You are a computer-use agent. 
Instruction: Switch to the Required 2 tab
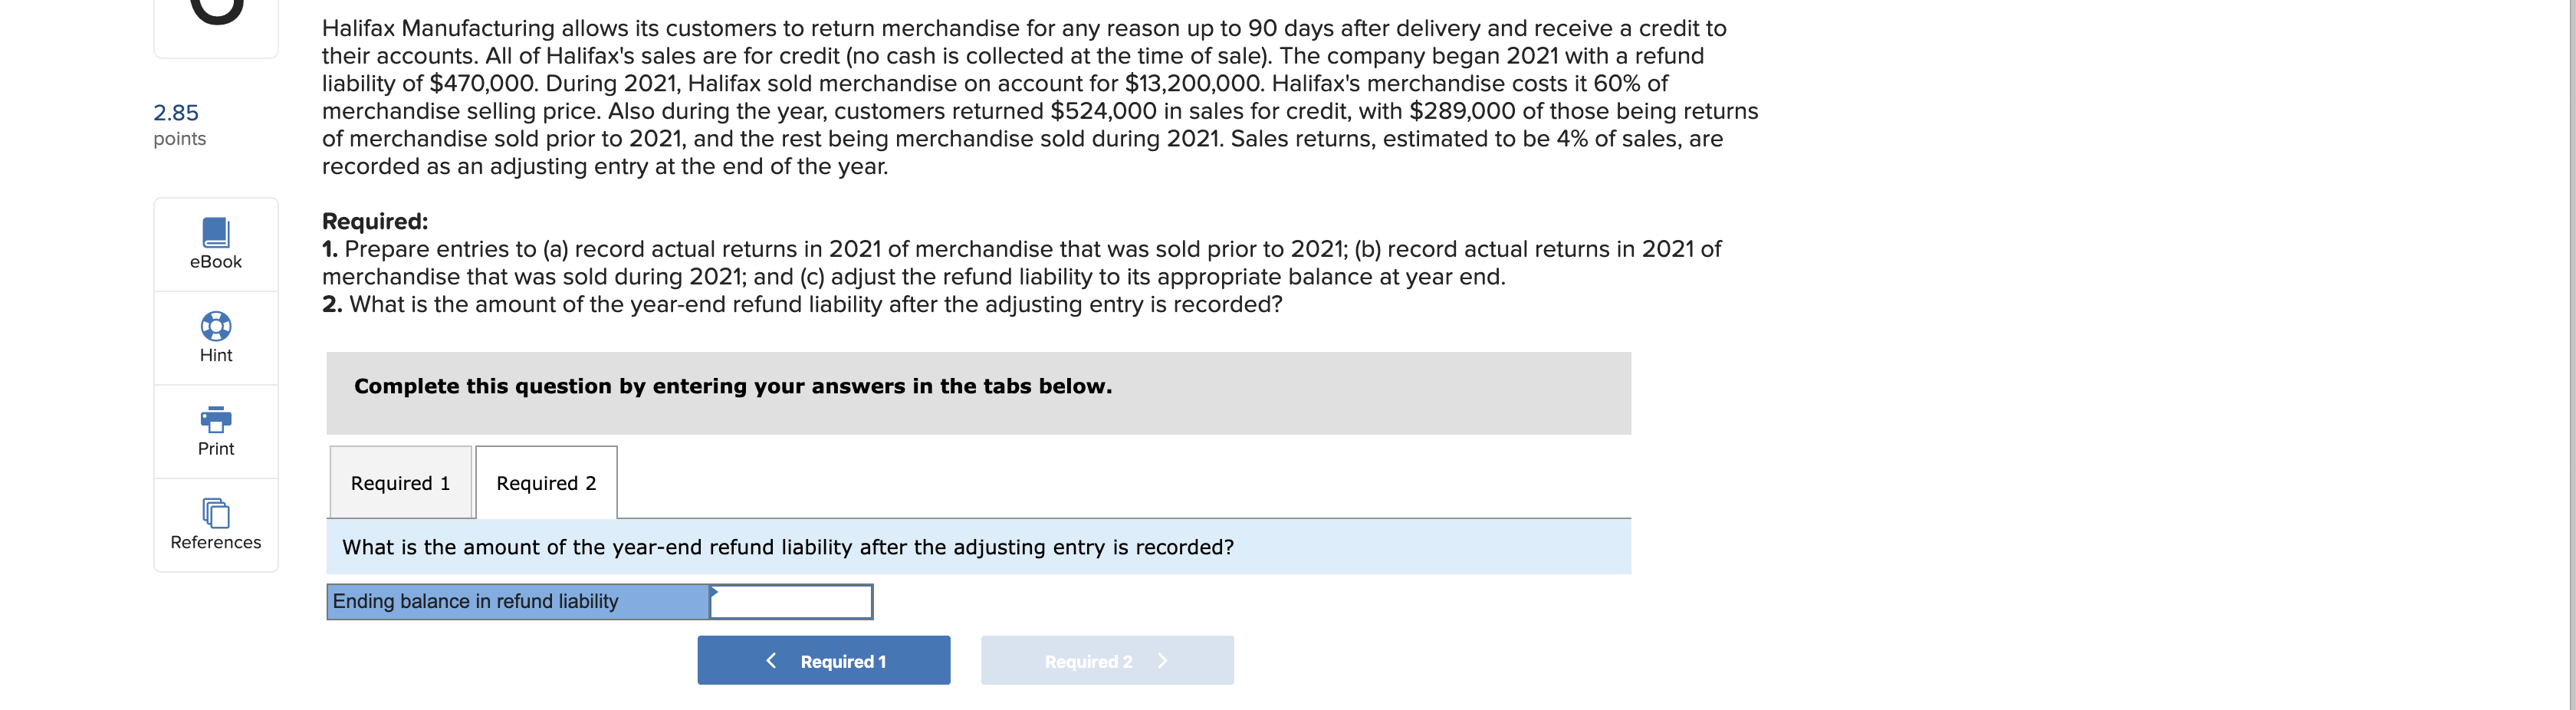pos(546,482)
